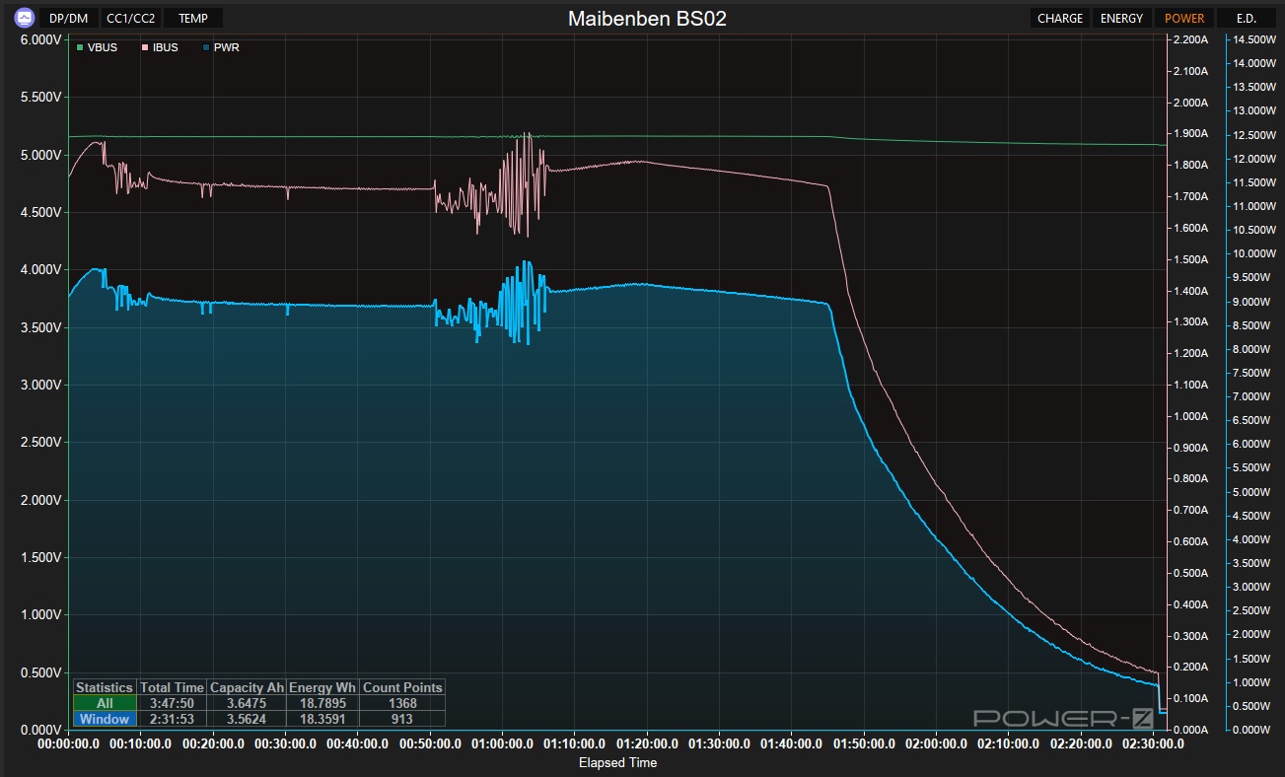Click energy value 18.7895
The width and height of the screenshot is (1285, 777).
tap(322, 703)
